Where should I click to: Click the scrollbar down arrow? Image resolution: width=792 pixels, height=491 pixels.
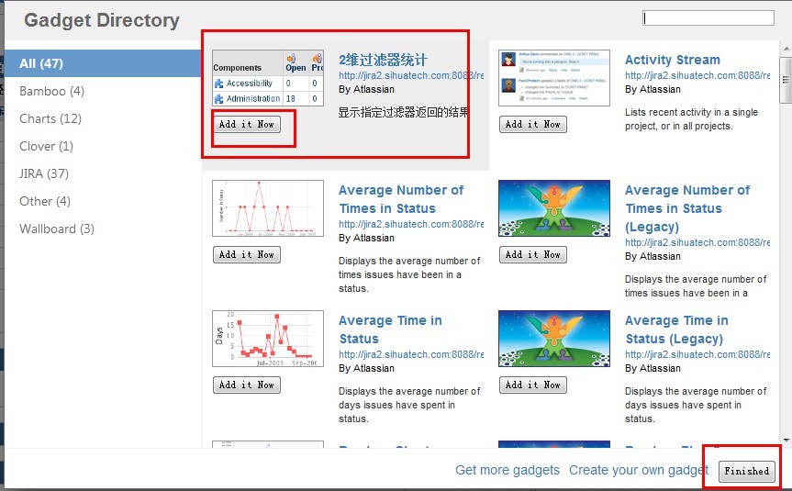coord(786,441)
